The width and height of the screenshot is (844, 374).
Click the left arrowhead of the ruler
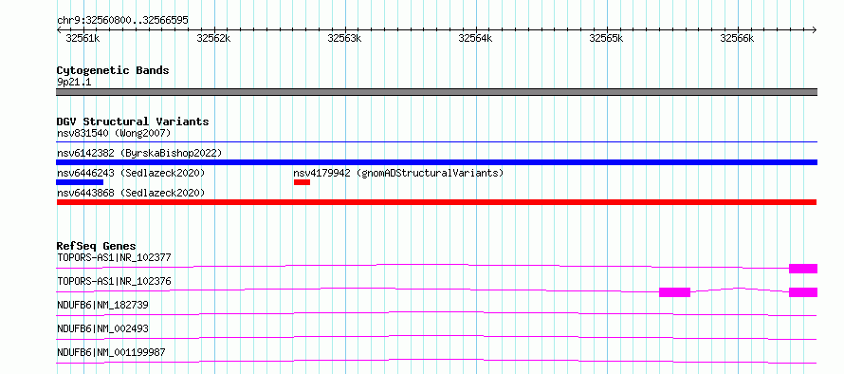[x=59, y=30]
